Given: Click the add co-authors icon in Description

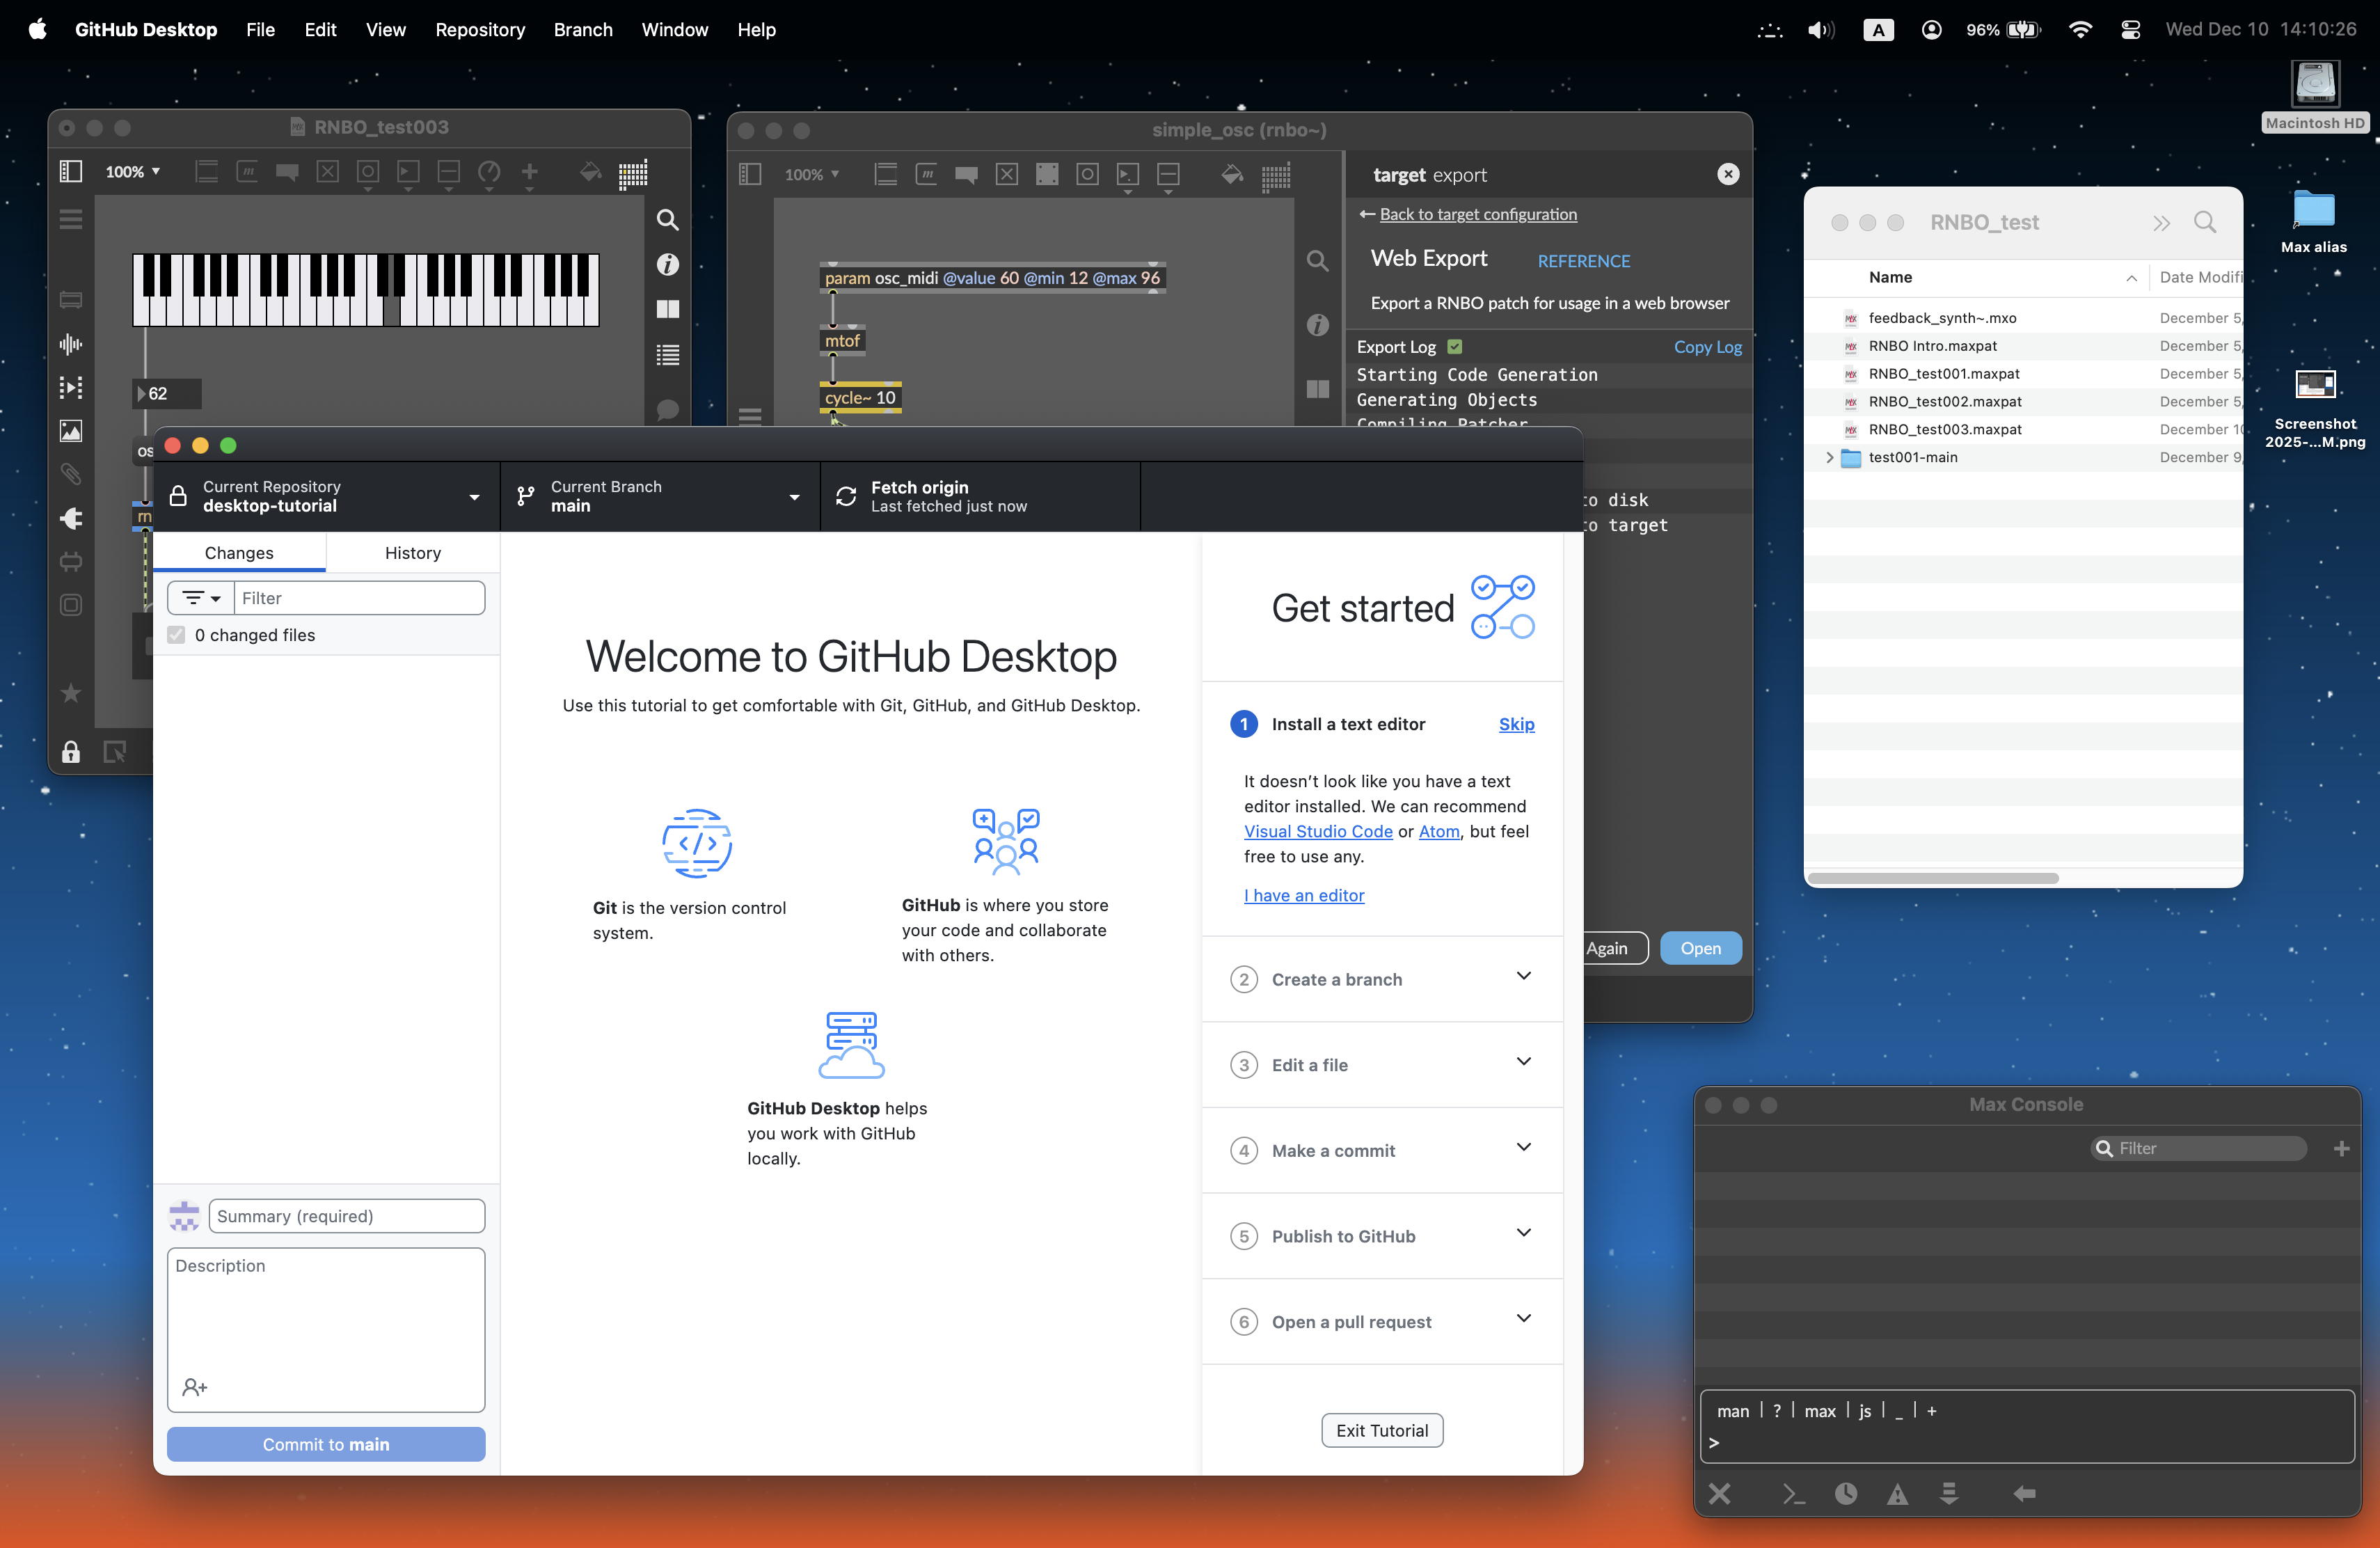Looking at the screenshot, I should (195, 1387).
